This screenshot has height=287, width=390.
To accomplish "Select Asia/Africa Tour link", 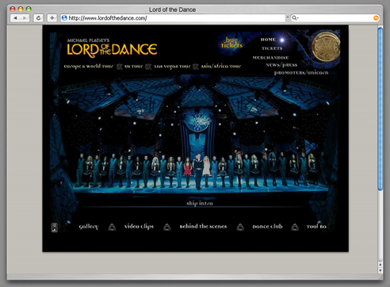I will [x=221, y=66].
